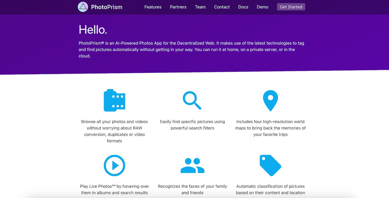Go to the Team section
Image resolution: width=389 pixels, height=198 pixels.
click(x=200, y=7)
